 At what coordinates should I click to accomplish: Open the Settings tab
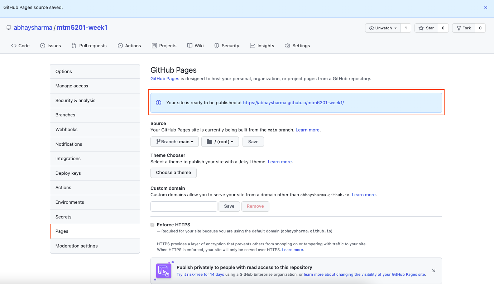[297, 45]
